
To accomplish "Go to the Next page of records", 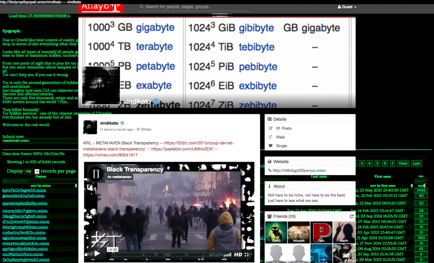I will tap(402, 163).
